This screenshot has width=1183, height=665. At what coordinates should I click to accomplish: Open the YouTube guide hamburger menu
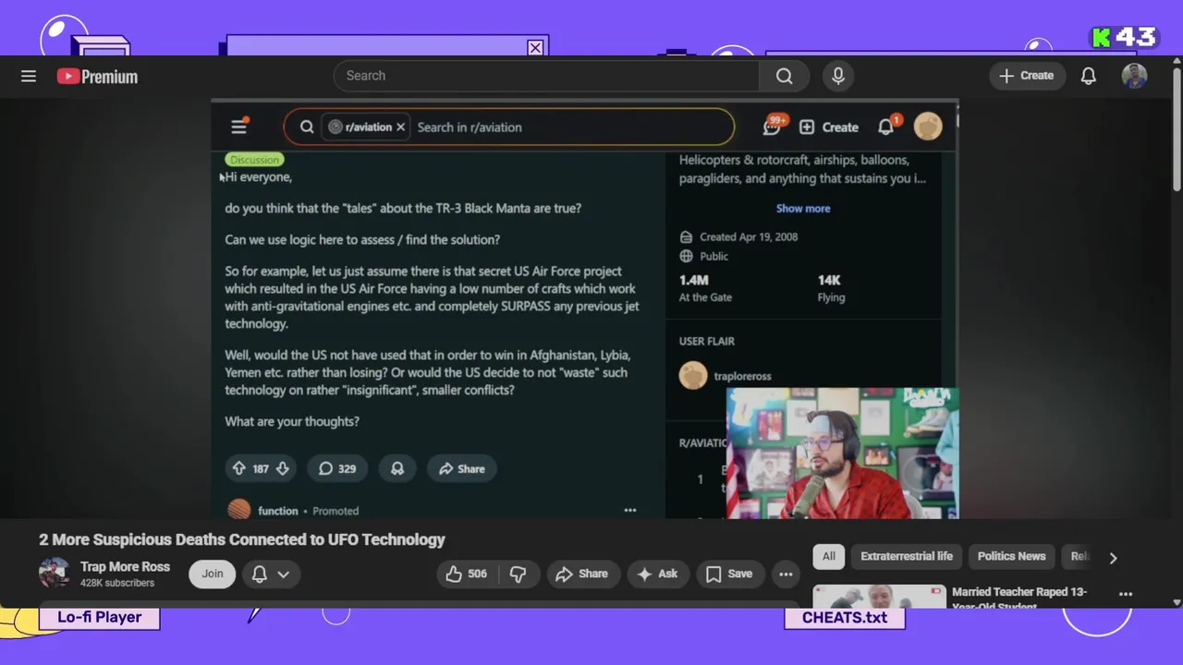point(29,77)
